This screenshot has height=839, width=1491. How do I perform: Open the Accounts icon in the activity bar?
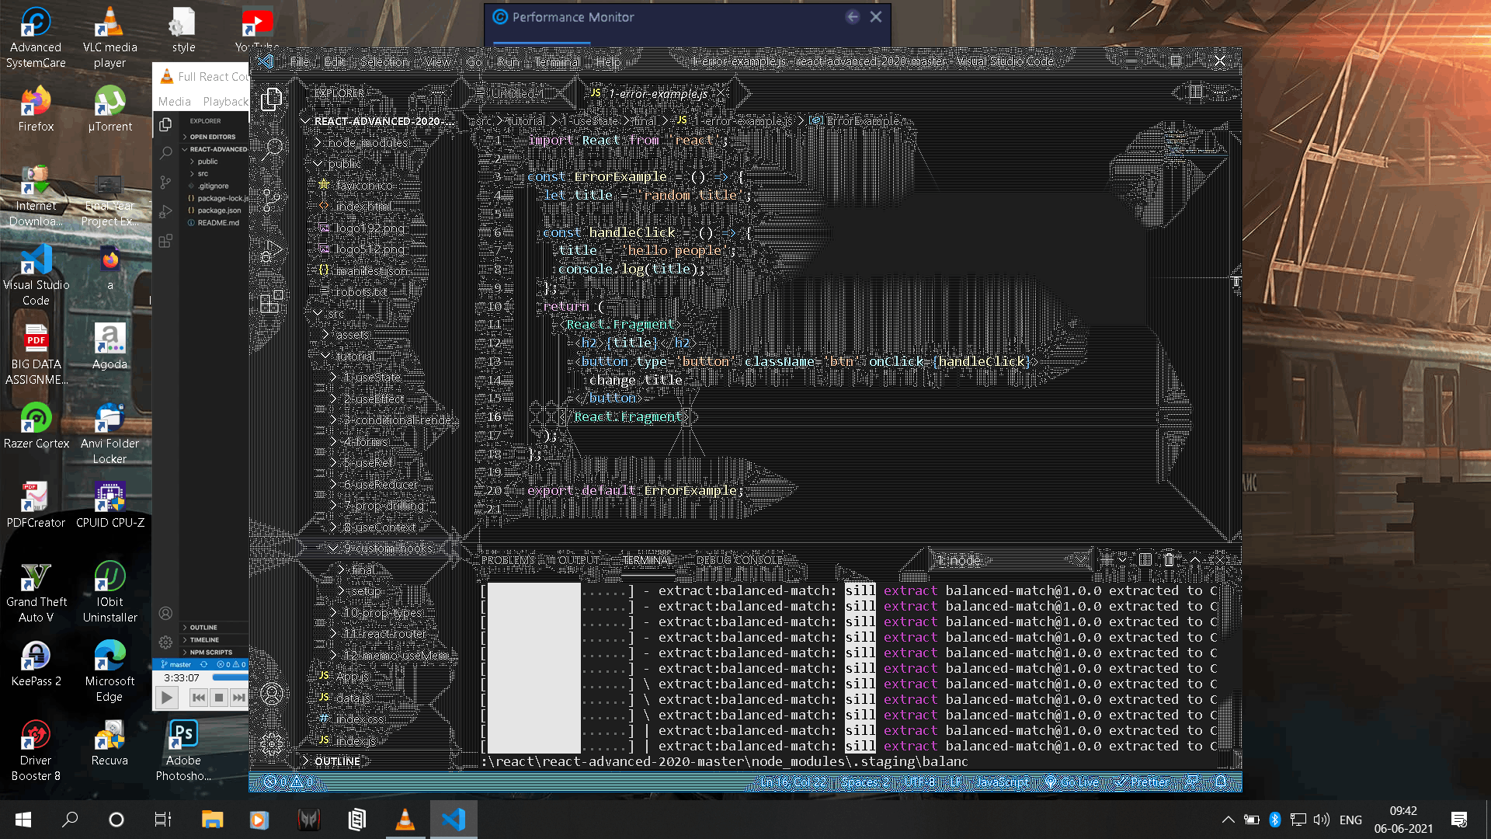[x=272, y=694]
